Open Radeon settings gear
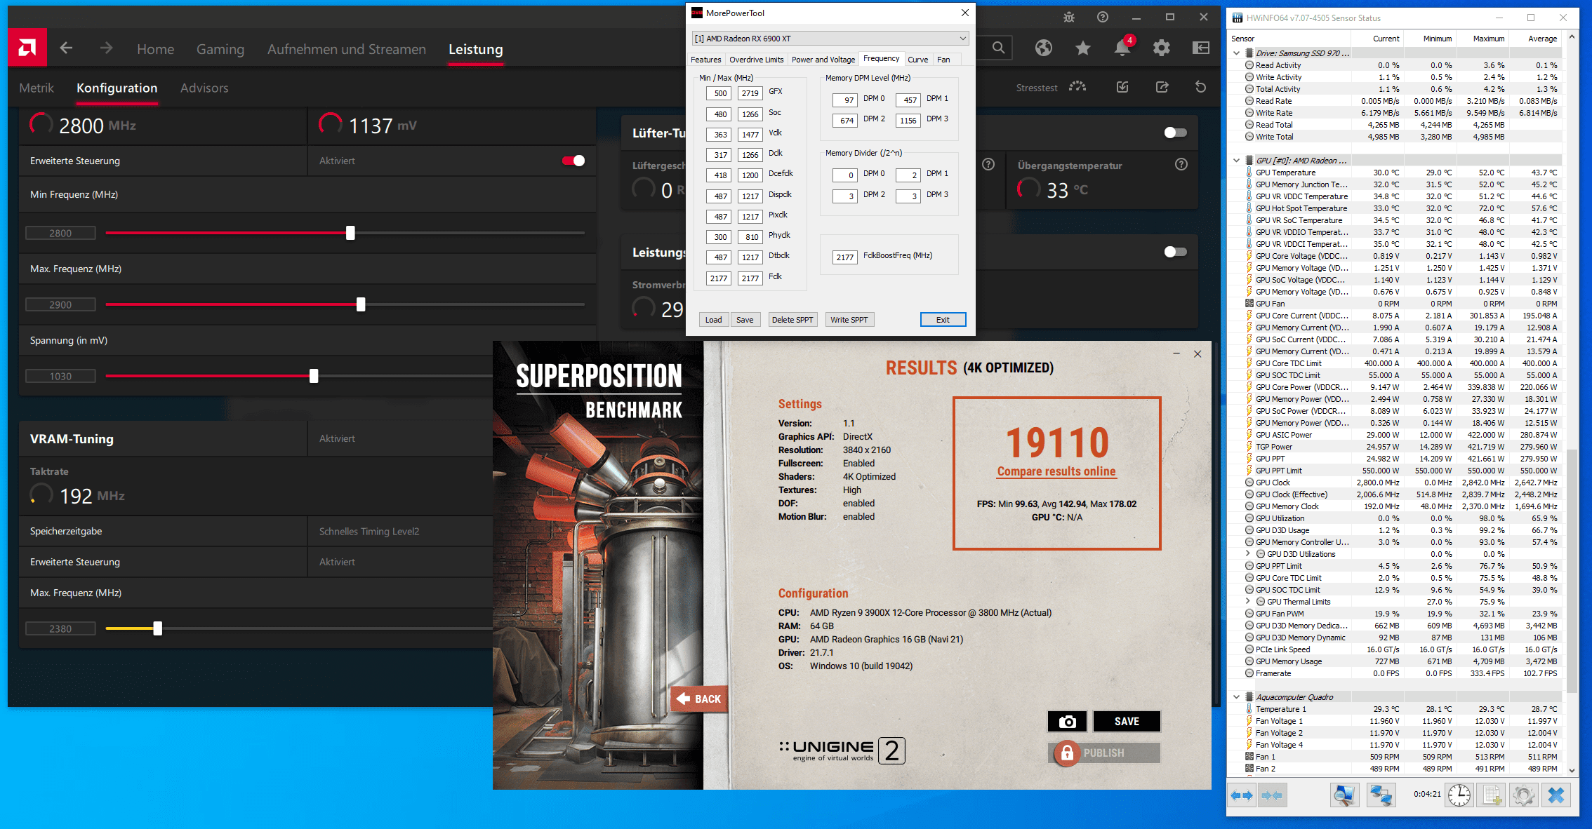 [1162, 48]
